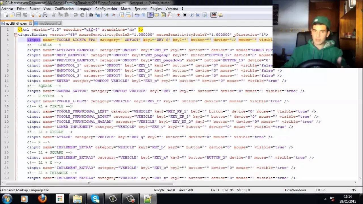Open the Configuración menu
363x204 pixels.
pyautogui.click(x=106, y=9)
